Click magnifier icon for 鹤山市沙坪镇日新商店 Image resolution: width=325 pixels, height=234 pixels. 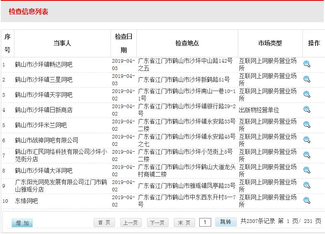coord(307,109)
